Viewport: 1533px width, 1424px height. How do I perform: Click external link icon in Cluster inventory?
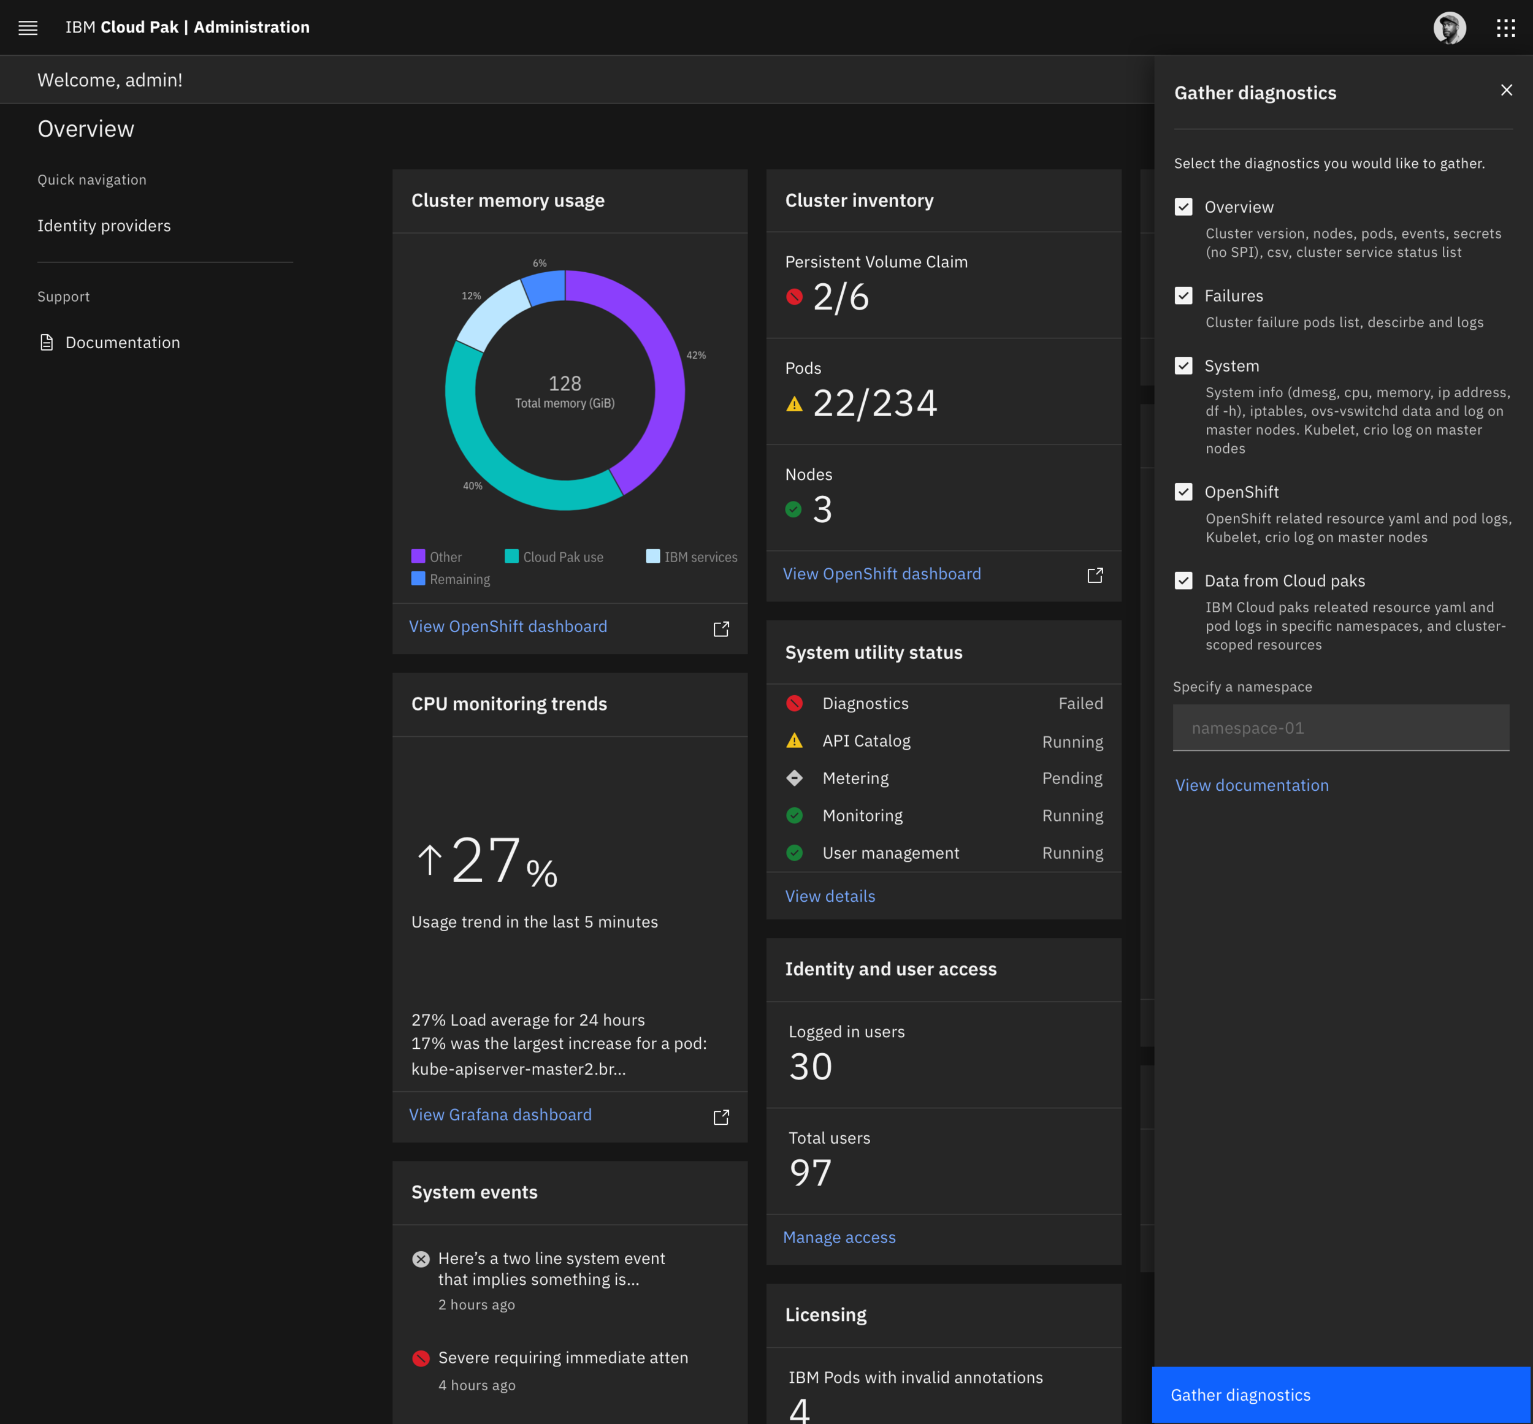(x=1095, y=575)
